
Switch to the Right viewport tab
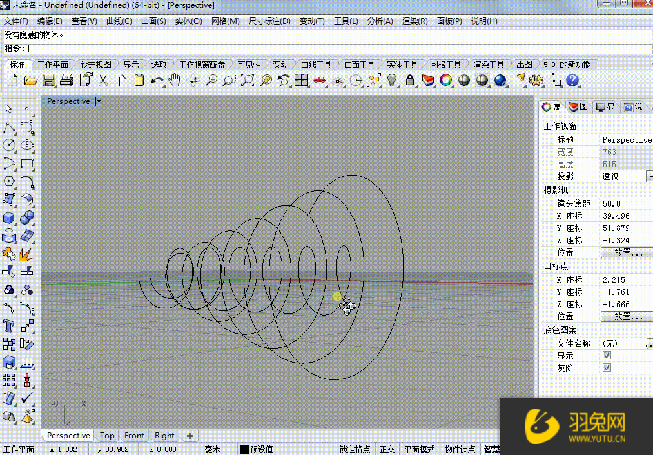(x=164, y=436)
